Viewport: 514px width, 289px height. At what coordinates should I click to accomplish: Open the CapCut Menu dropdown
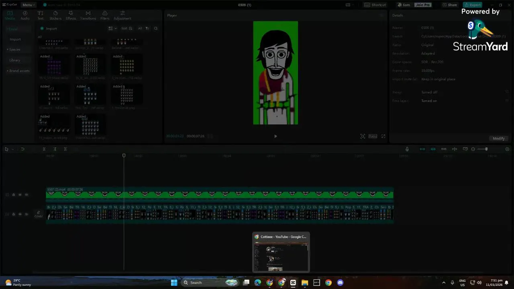[x=29, y=5]
